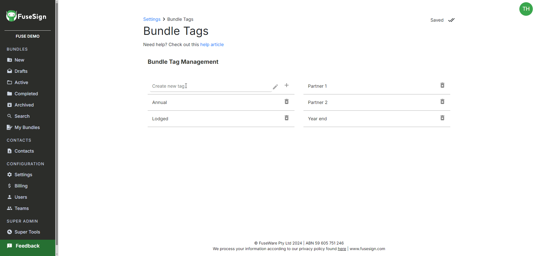Remove the Partner 2 tag
Image resolution: width=539 pixels, height=256 pixels.
point(442,102)
